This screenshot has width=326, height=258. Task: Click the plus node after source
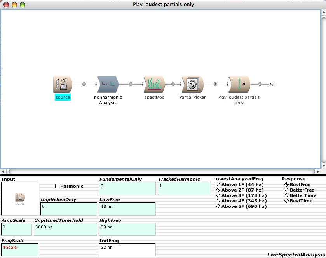[x=84, y=84]
